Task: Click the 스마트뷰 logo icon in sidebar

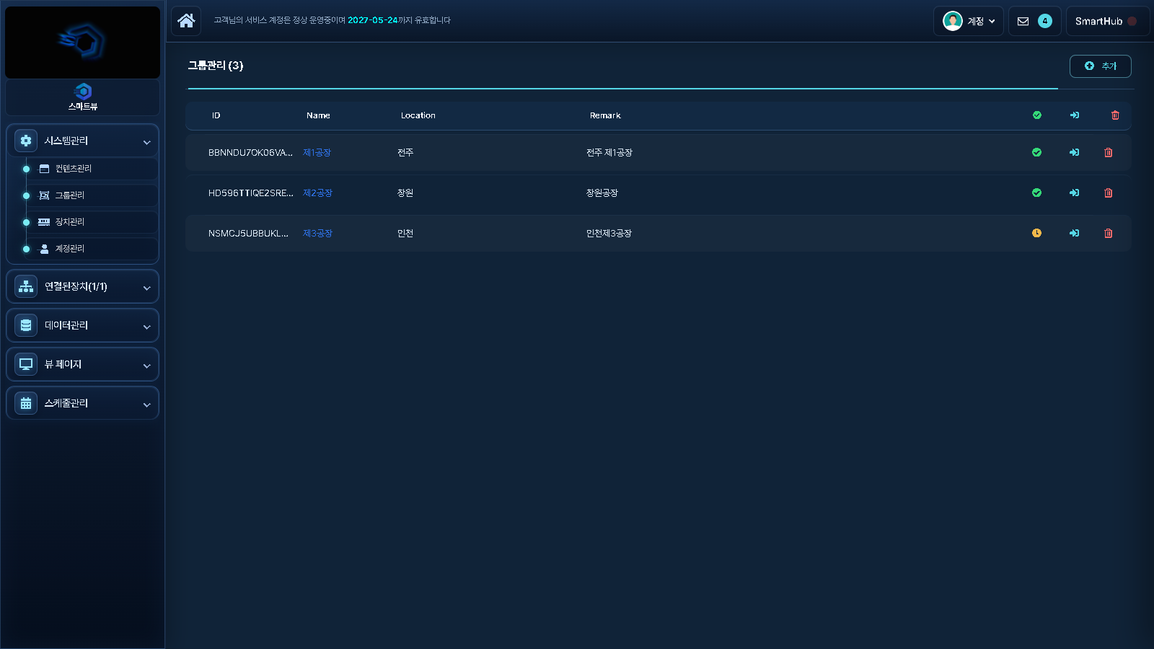Action: pyautogui.click(x=83, y=92)
